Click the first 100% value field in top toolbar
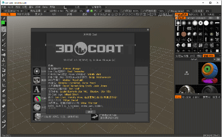Viewport: 222px width, 137px height. click(136, 11)
